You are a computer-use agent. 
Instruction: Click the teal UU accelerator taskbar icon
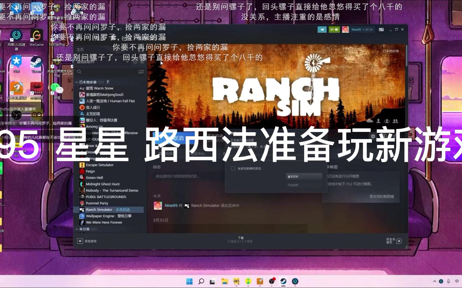(x=295, y=281)
